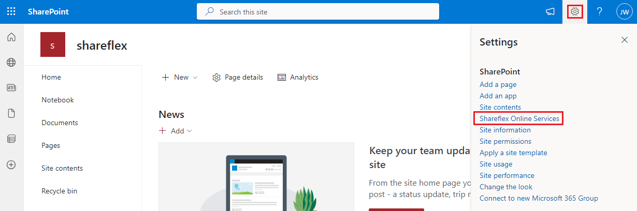The height and width of the screenshot is (211, 637).
Task: Go to SharePoint home icon in app bar
Action: pos(11,37)
